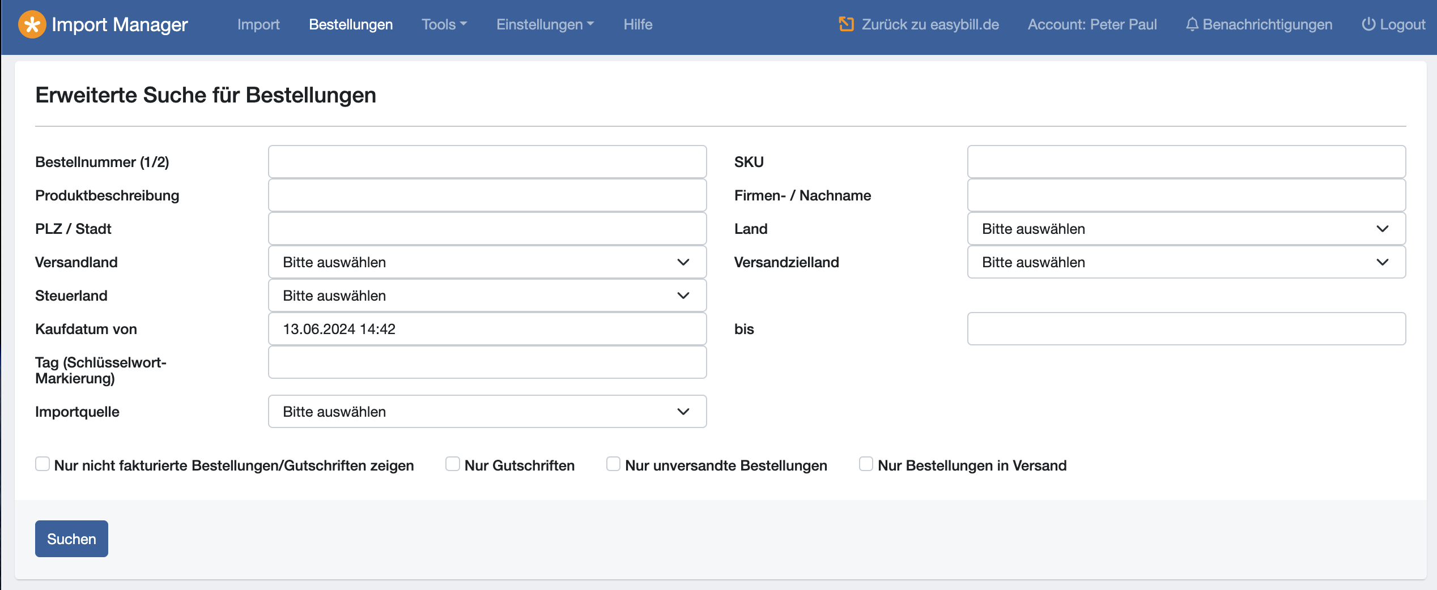The image size is (1437, 590).
Task: Check Nur unversandte Bestellungen
Action: coord(613,464)
